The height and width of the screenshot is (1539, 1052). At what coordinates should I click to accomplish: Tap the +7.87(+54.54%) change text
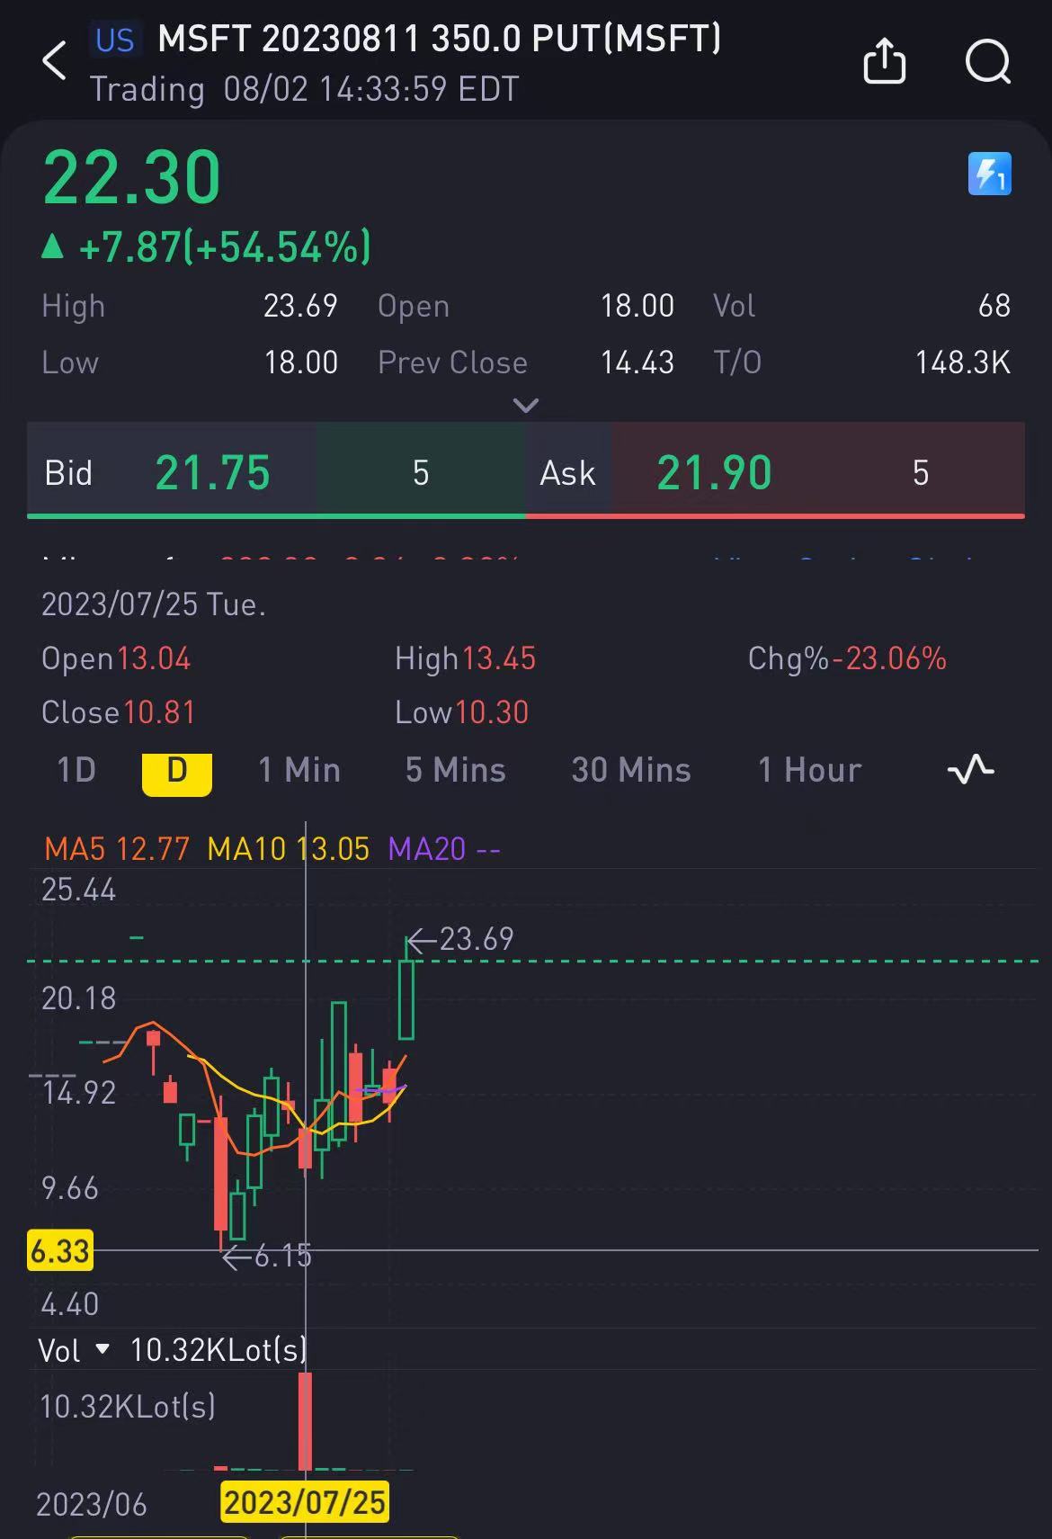click(225, 246)
